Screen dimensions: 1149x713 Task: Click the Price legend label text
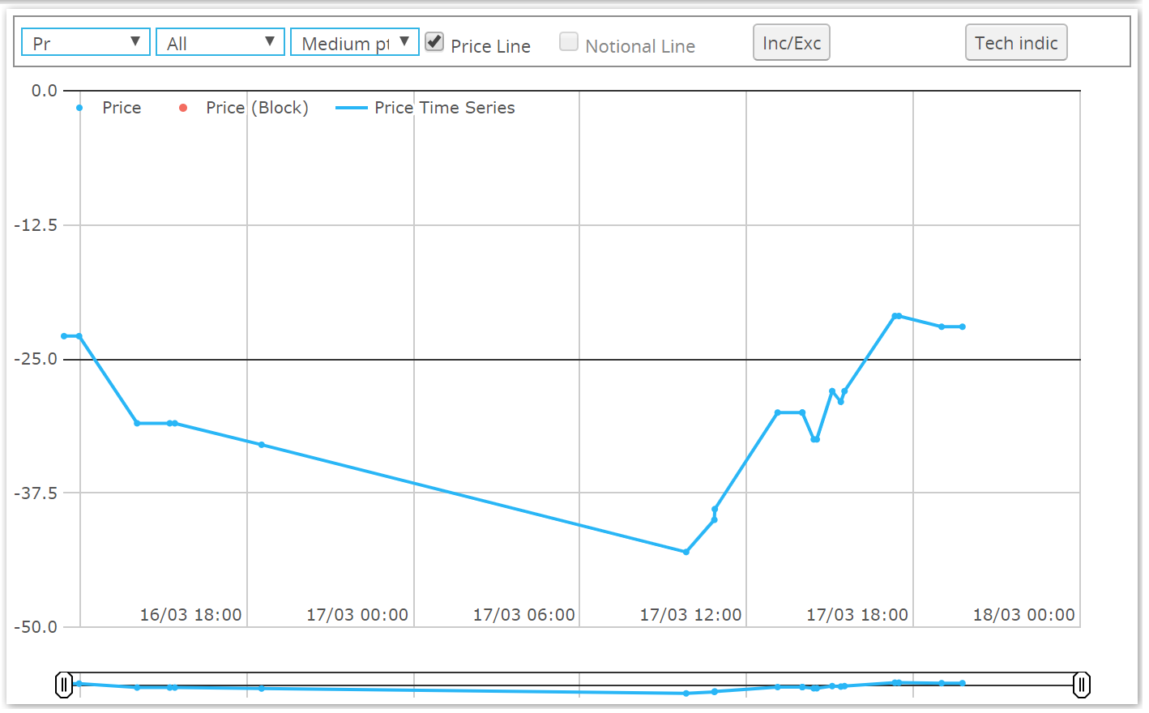click(122, 107)
